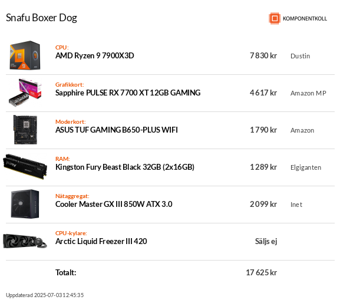The width and height of the screenshot is (340, 303).
Task: Click the Komponentkoll chip logo icon
Action: pos(275,18)
